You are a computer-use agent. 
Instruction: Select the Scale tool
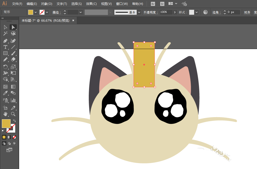13,67
